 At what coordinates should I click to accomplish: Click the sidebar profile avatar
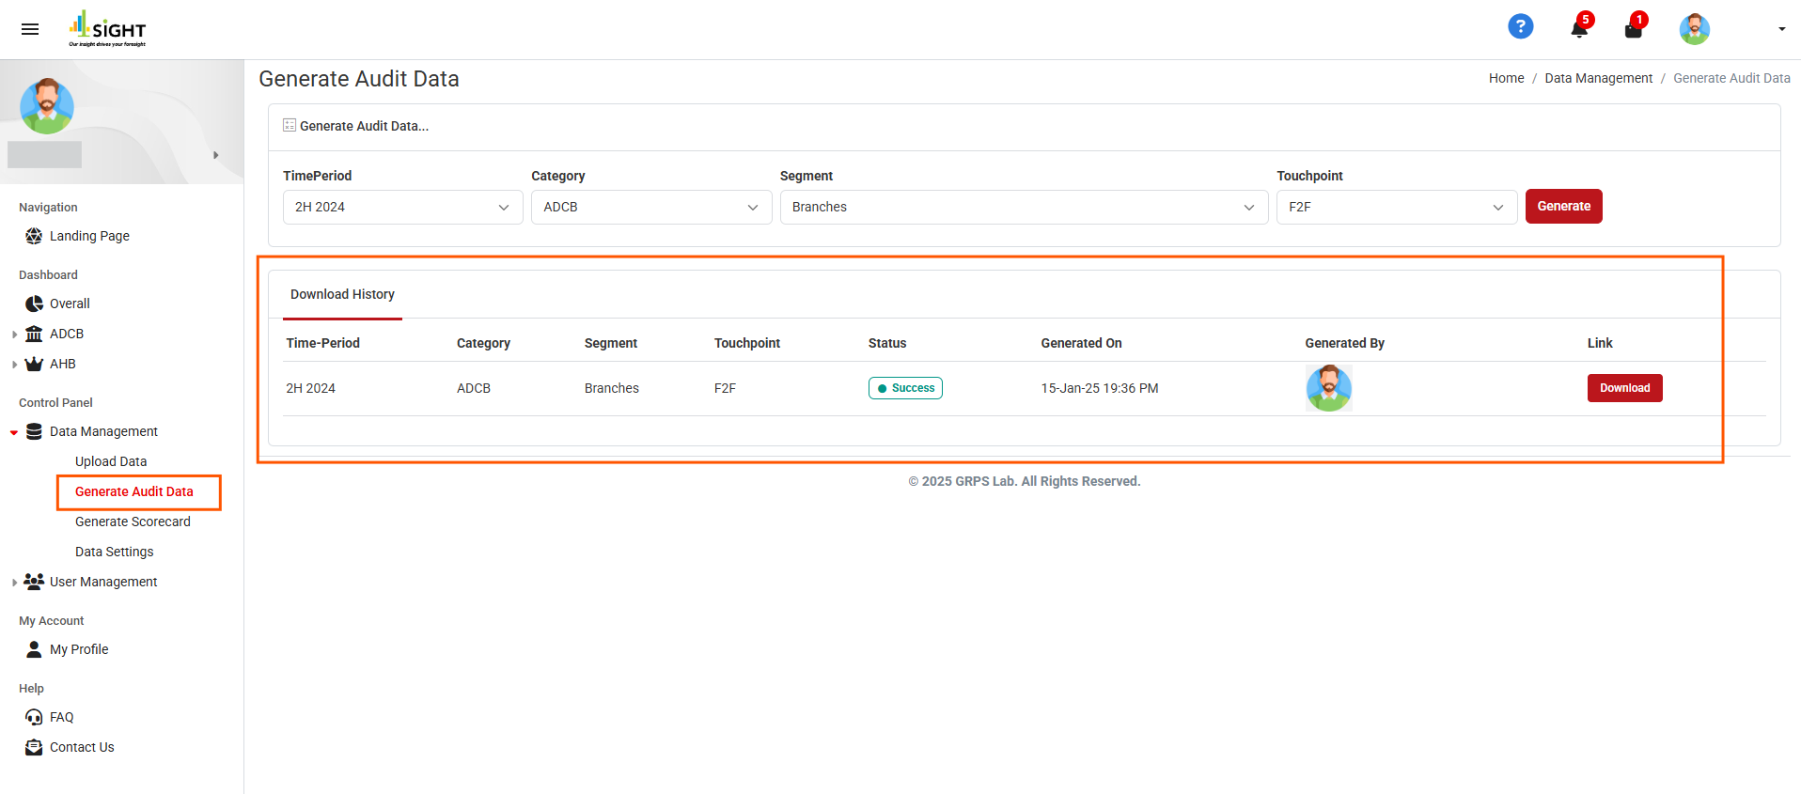(x=47, y=106)
